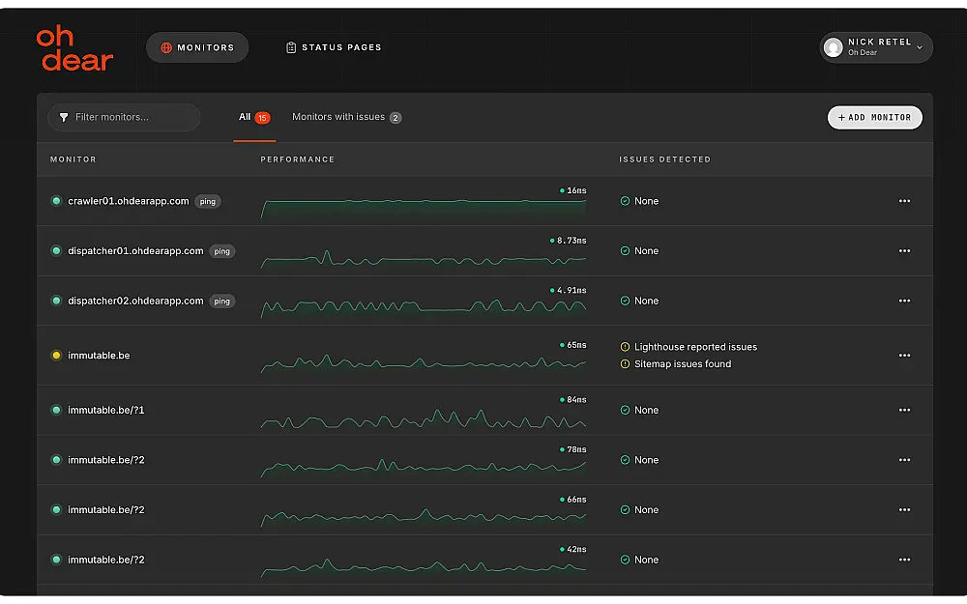Focus the Filter monitors input field
Viewport: 967px width, 604px height.
click(x=124, y=117)
